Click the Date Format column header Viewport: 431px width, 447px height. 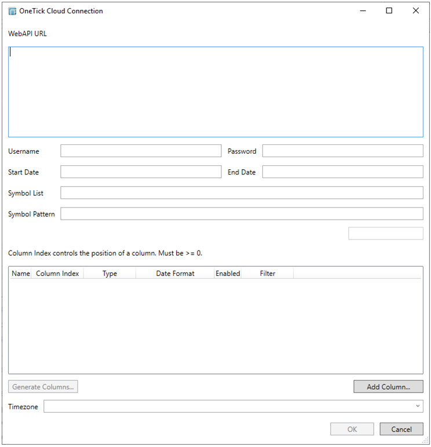(x=175, y=274)
